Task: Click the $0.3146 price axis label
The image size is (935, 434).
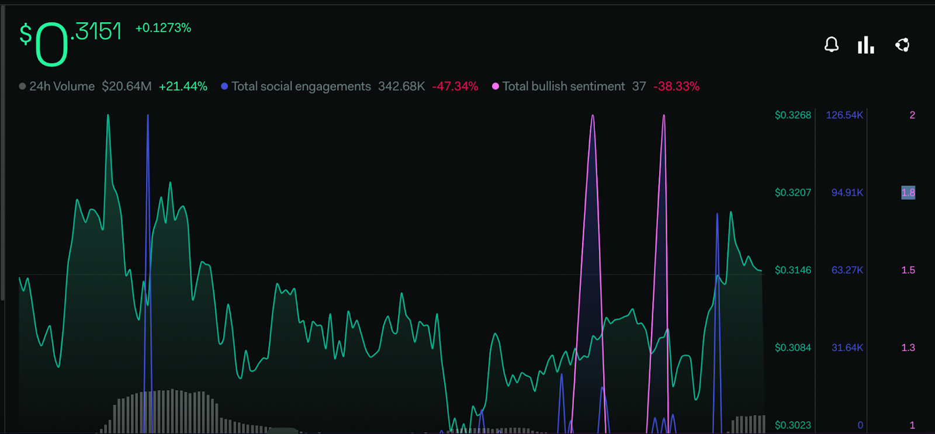Action: (x=793, y=270)
